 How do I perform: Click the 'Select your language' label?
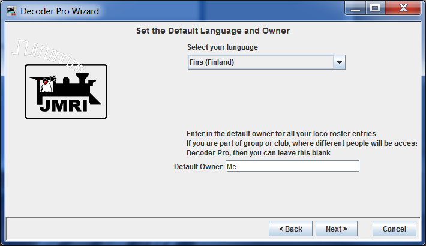coord(222,47)
